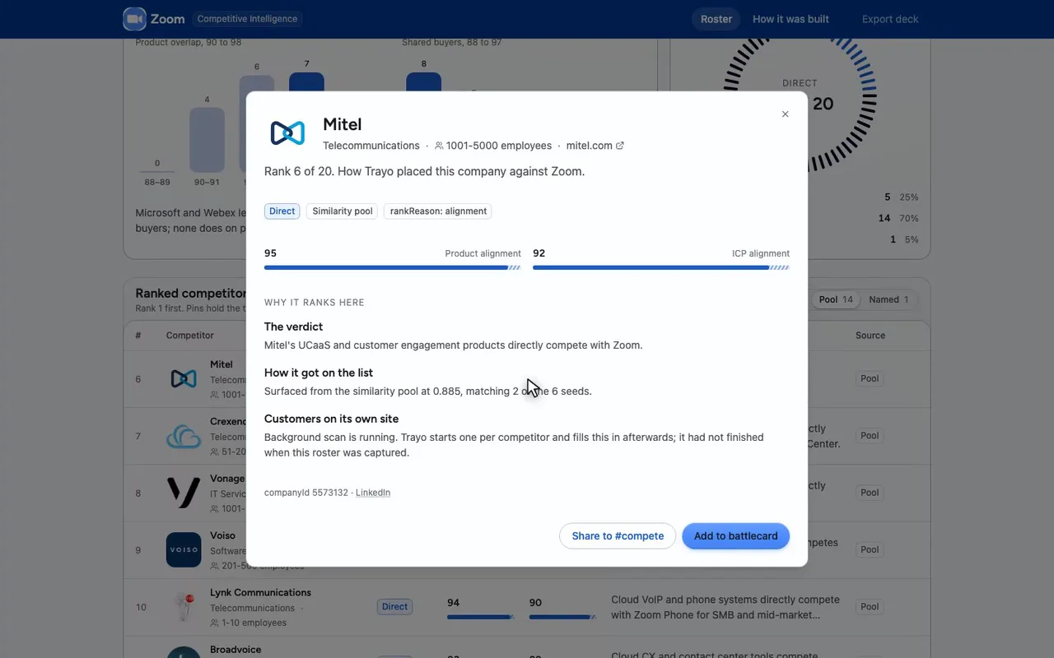This screenshot has height=658, width=1054.
Task: Click the Pool source tag in Mitel row
Action: coord(870,378)
